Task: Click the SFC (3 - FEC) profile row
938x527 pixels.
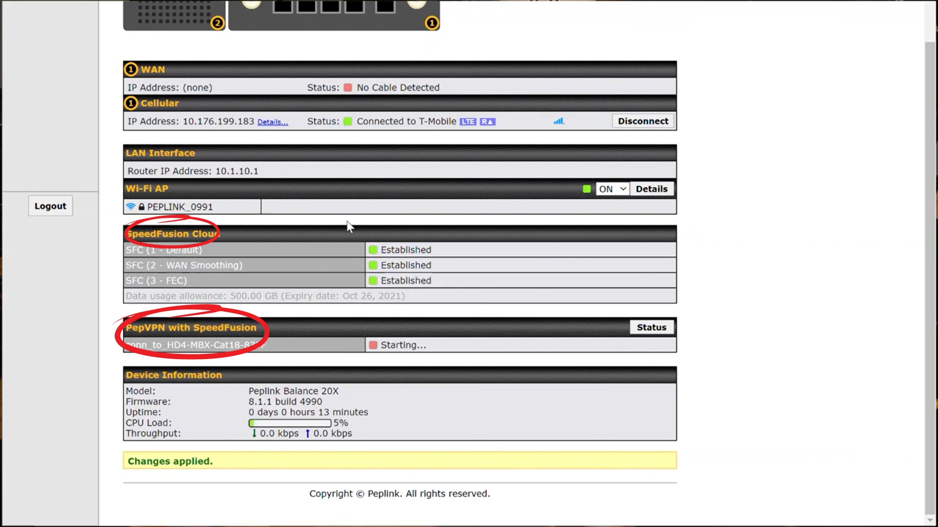Action: pyautogui.click(x=156, y=281)
